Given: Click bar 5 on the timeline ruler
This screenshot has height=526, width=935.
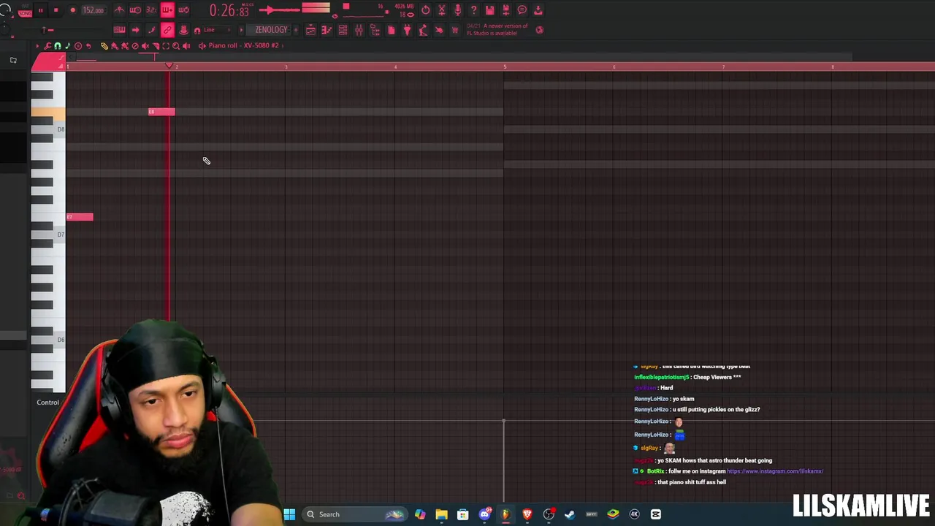Looking at the screenshot, I should [505, 66].
